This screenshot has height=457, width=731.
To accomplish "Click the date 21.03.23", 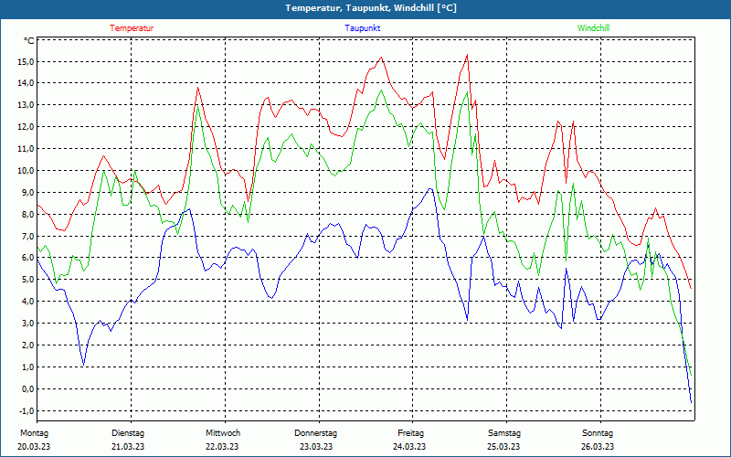I will [x=128, y=447].
